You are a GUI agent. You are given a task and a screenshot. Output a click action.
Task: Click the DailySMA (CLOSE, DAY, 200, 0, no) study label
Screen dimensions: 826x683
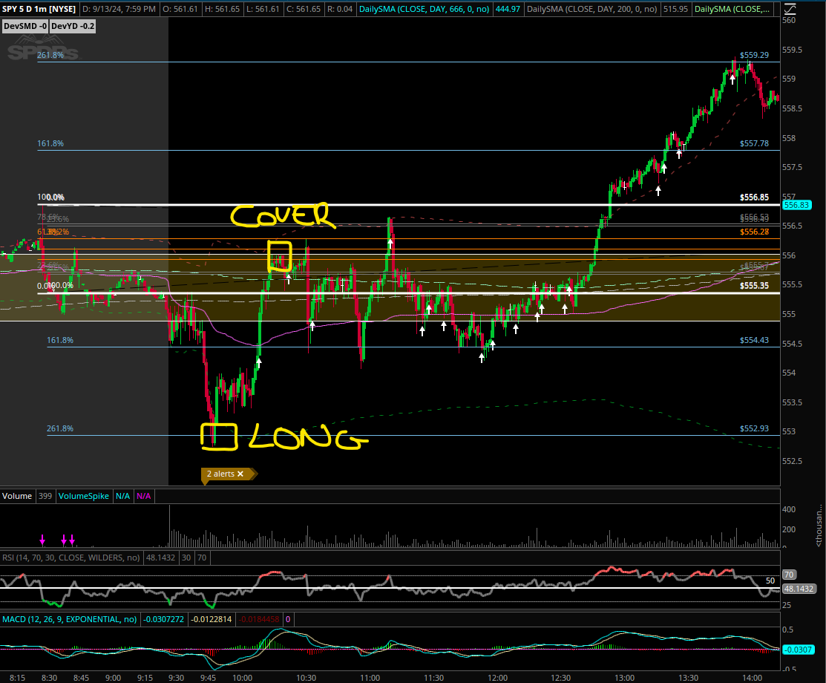pos(592,9)
